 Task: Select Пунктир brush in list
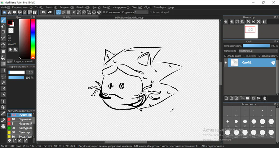[x=20, y=132]
